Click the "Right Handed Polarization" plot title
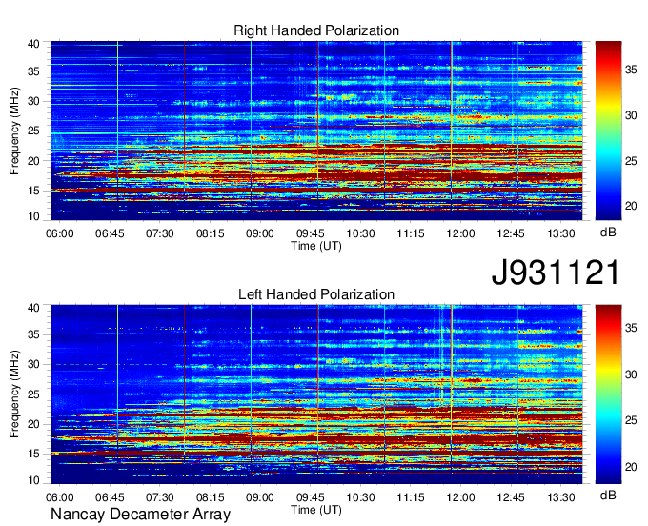 [316, 30]
